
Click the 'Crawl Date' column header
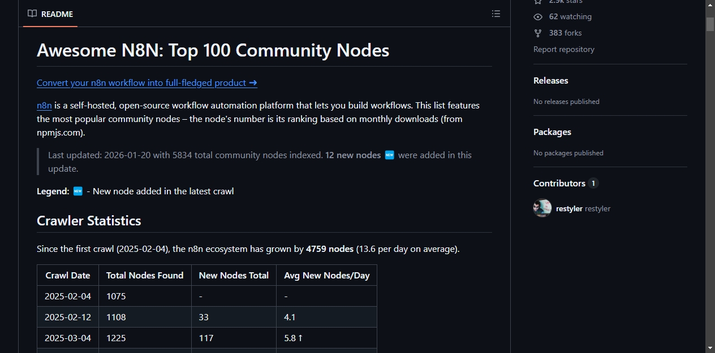(68, 275)
